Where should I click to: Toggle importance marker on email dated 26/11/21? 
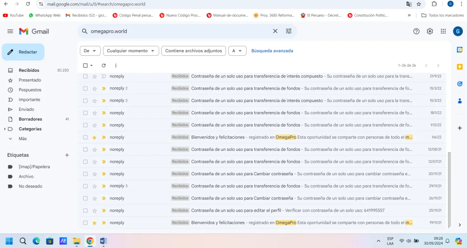click(x=104, y=198)
